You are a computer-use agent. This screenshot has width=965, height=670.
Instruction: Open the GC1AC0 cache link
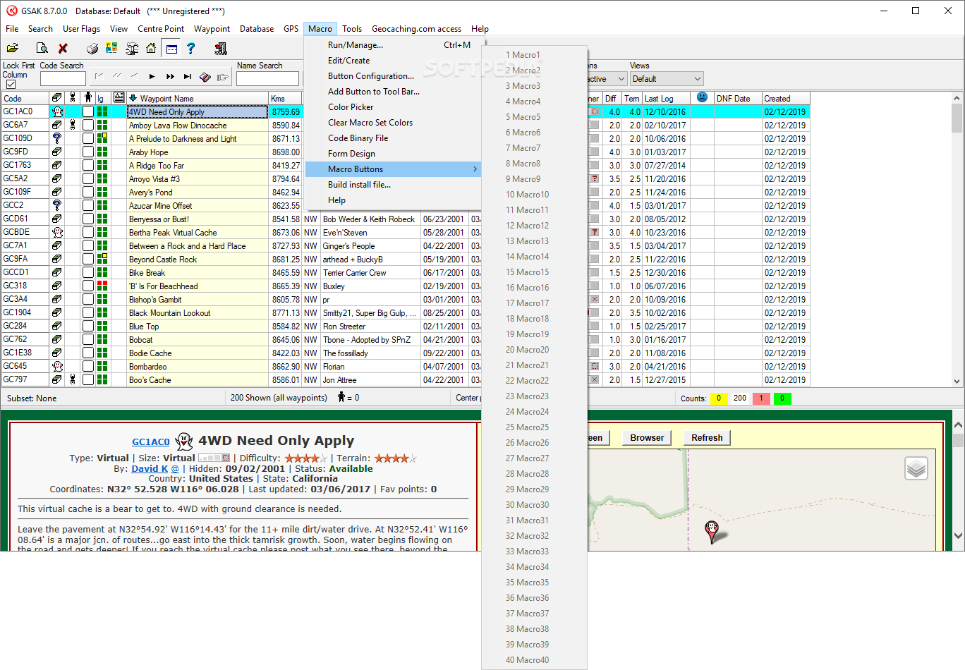coord(151,442)
